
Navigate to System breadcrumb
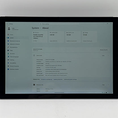[35, 28]
